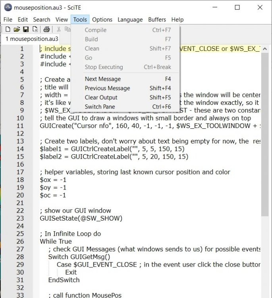Image resolution: width=272 pixels, height=298 pixels.
Task: Maximize the SciTE window
Action: (237, 7)
